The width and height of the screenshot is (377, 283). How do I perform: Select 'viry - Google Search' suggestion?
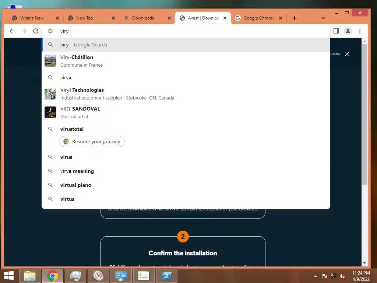pos(186,45)
